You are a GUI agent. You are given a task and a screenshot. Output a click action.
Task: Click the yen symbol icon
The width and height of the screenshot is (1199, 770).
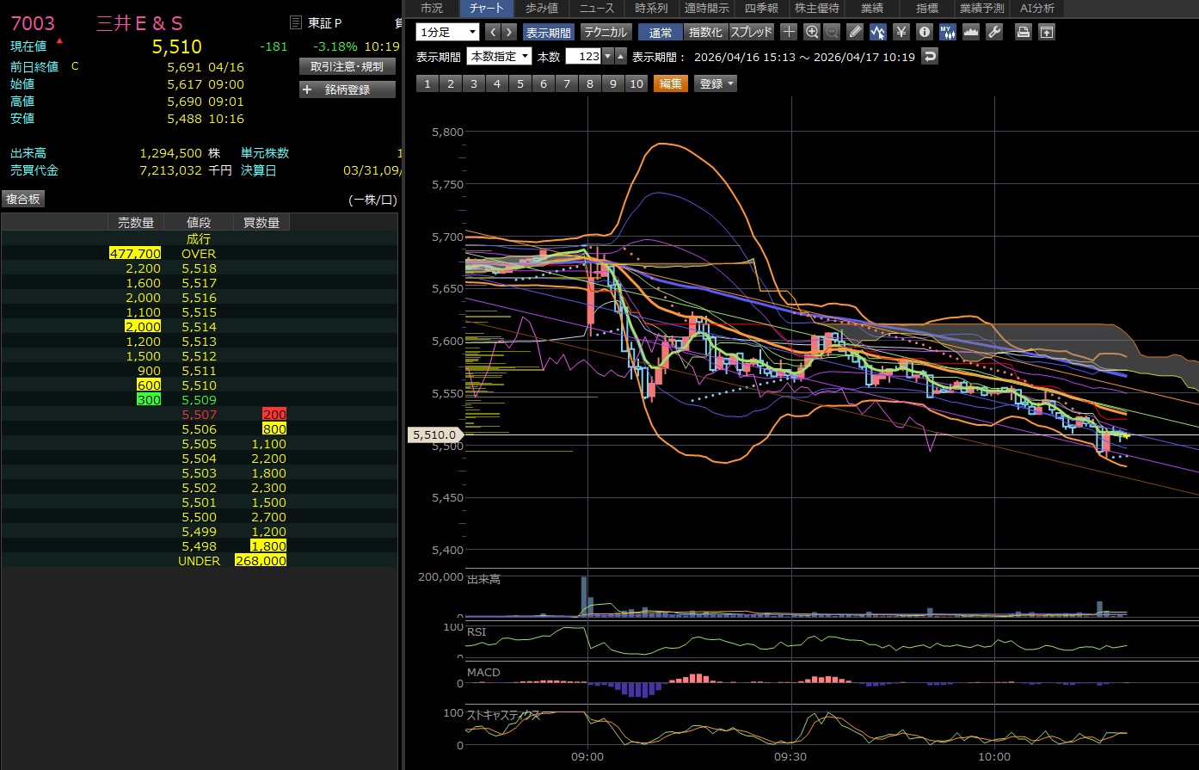coord(901,32)
